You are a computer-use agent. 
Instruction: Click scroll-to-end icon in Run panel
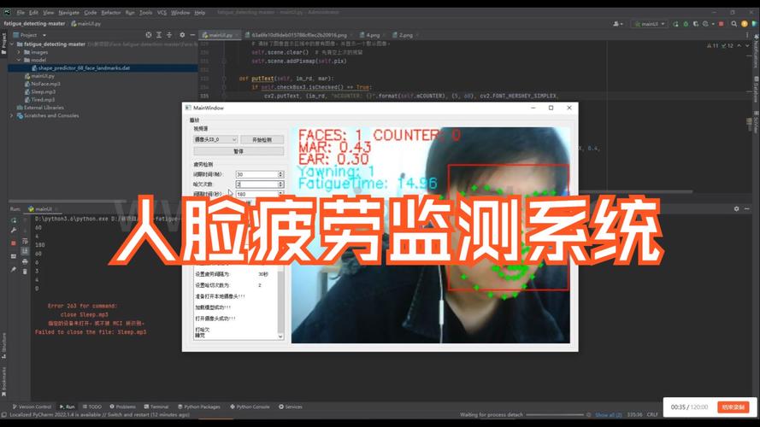[25, 251]
